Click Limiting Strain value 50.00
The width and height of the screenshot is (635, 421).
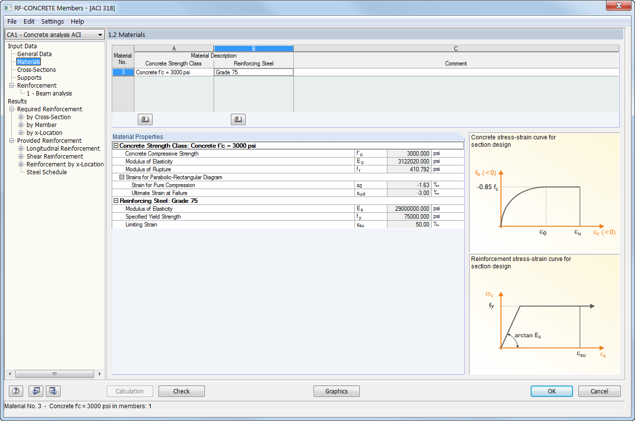click(410, 225)
